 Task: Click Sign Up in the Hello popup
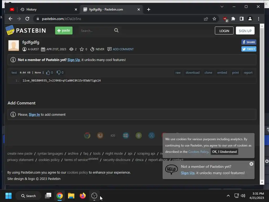[x=188, y=173]
